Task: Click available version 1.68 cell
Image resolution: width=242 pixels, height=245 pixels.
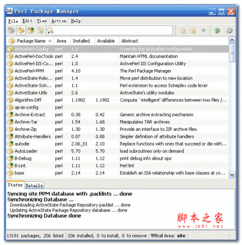Action: coord(100,122)
